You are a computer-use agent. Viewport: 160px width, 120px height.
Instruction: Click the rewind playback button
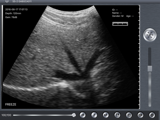[83, 115]
